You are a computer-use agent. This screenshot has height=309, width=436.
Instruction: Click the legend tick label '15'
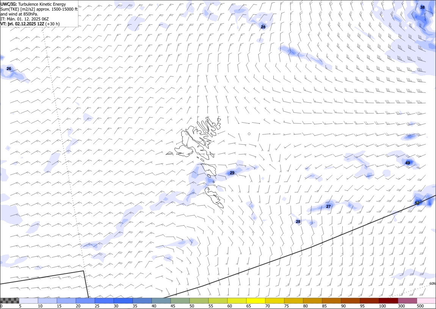[x=59, y=306]
